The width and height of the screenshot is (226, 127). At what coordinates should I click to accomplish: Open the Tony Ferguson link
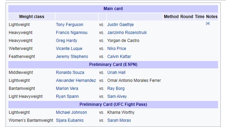[69, 25]
